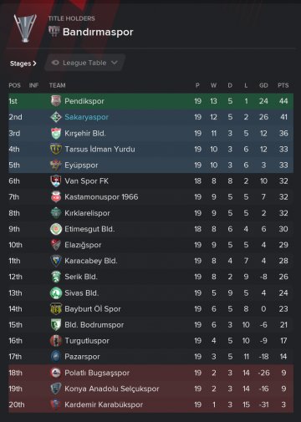301x422 pixels.
Task: Open Kastamonuspor 1966 team page
Action: pos(101,197)
